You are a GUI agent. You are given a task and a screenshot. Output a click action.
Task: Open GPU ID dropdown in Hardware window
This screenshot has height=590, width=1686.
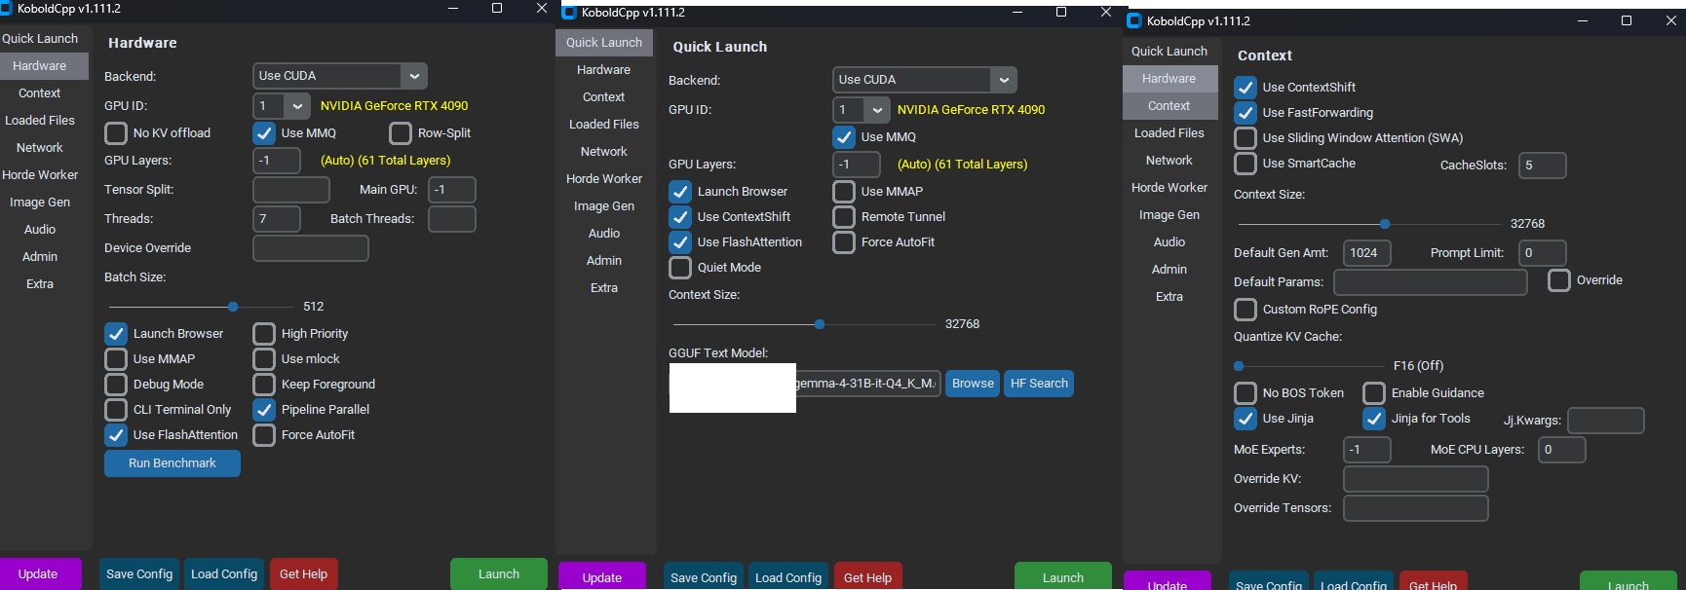click(x=282, y=105)
